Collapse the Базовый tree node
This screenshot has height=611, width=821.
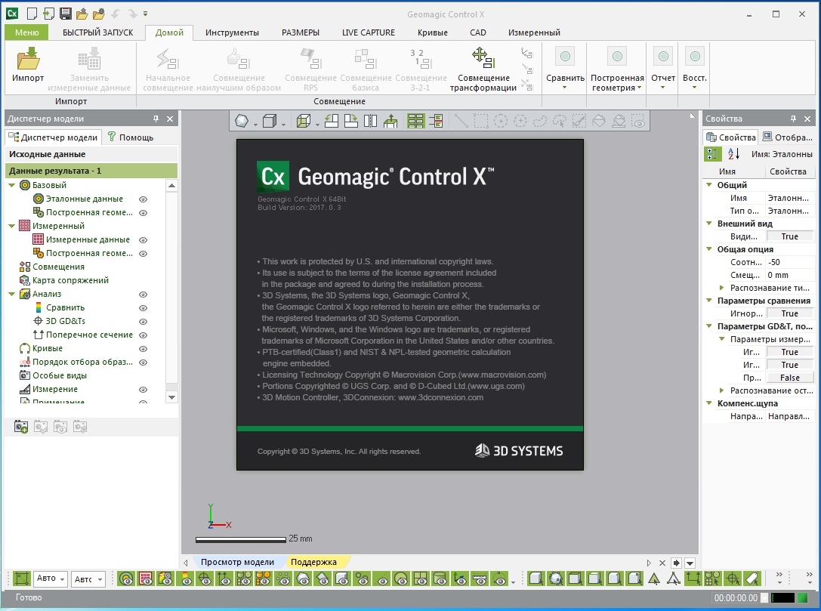[11, 185]
